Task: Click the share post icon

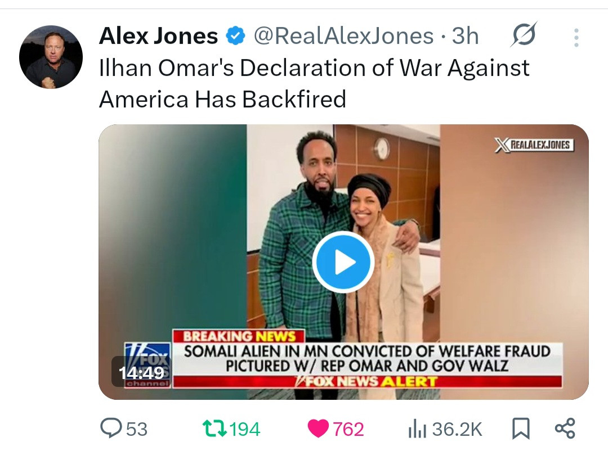Action: (565, 428)
